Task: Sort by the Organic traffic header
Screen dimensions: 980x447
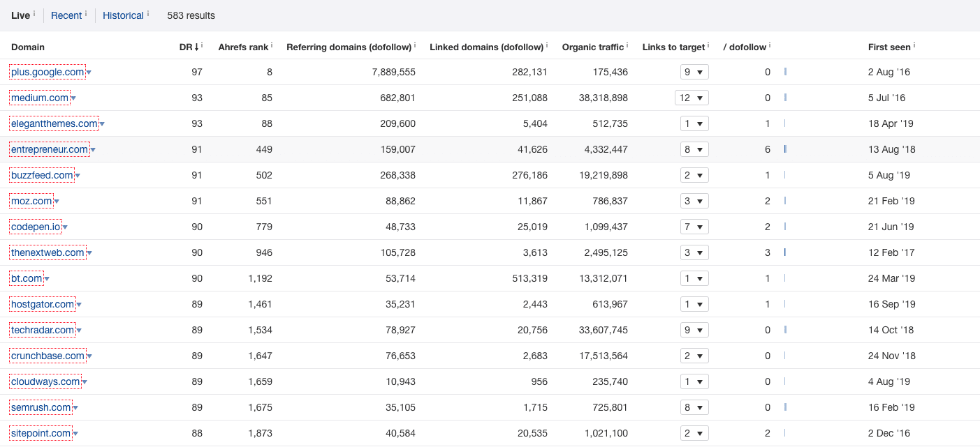Action: [593, 47]
